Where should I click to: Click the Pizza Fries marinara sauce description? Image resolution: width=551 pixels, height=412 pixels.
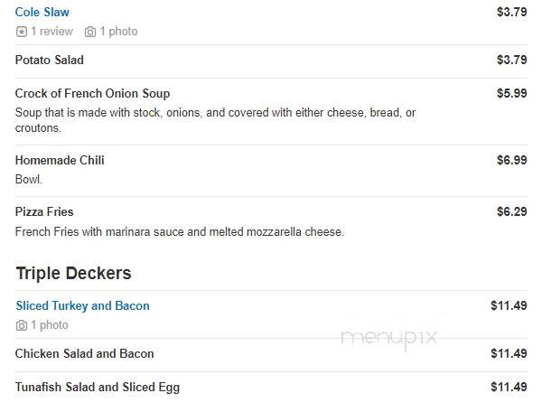[x=180, y=232]
